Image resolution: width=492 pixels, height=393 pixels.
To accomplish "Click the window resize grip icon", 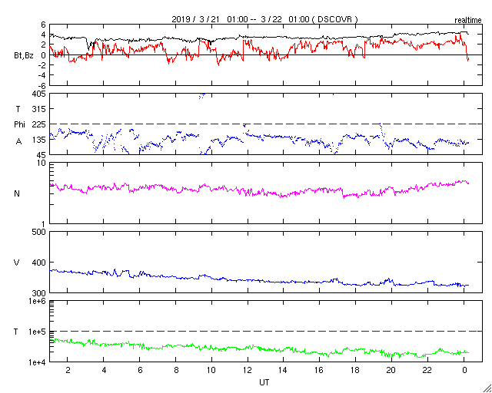I will coord(487,388).
